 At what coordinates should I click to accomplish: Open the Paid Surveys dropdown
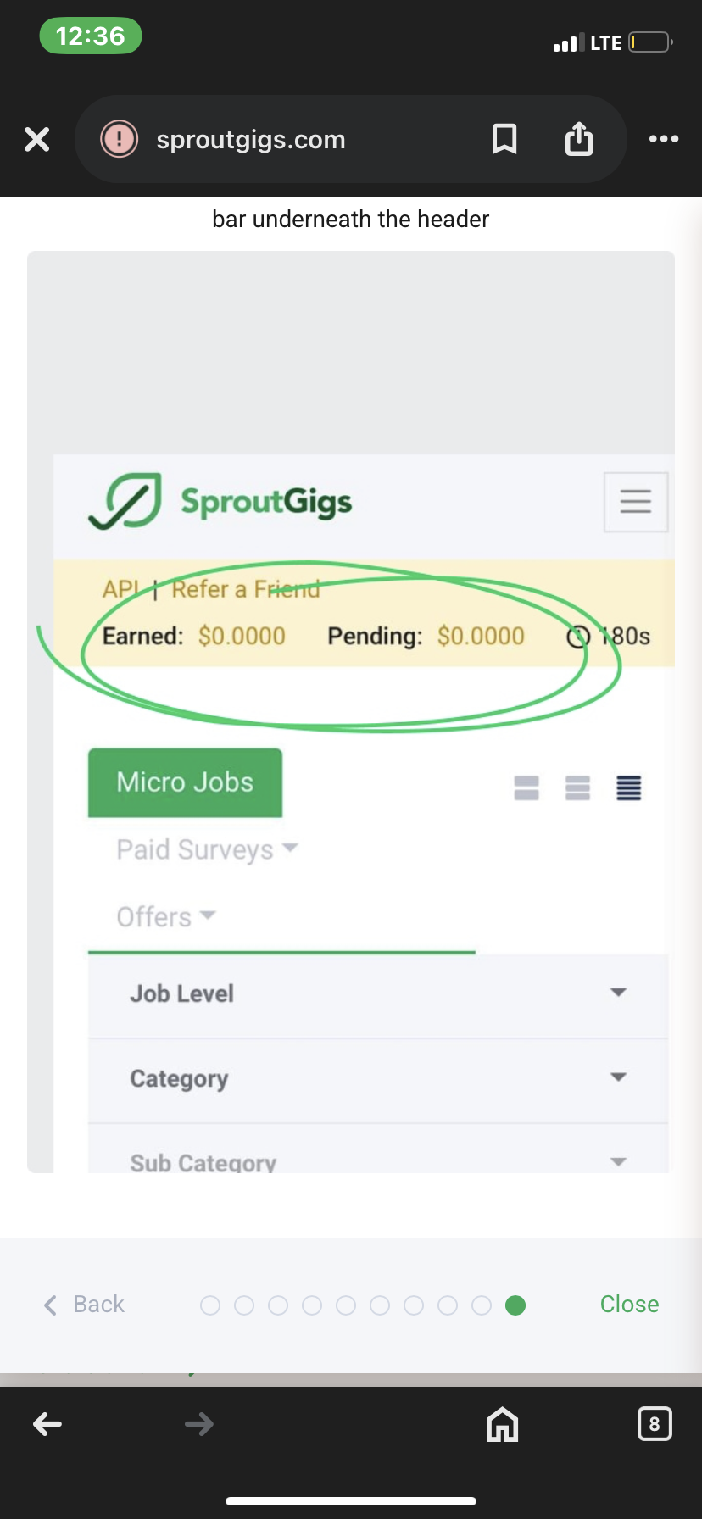tap(208, 849)
